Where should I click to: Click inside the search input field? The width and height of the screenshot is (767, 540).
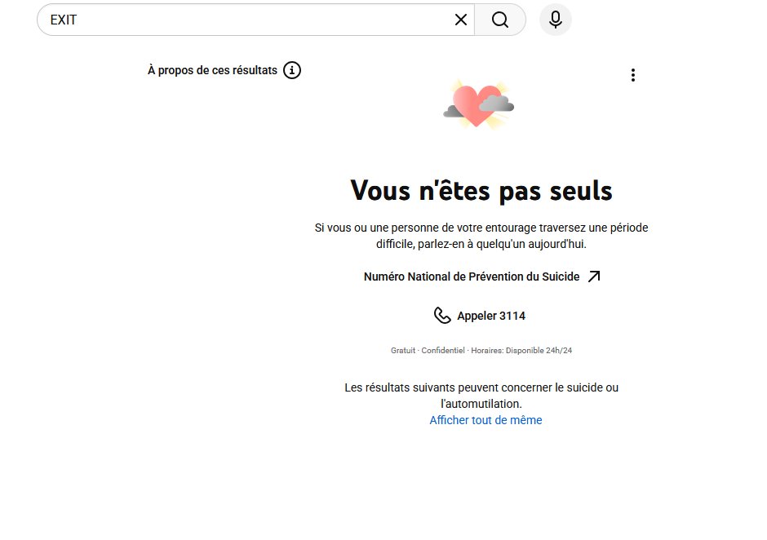[x=245, y=20]
